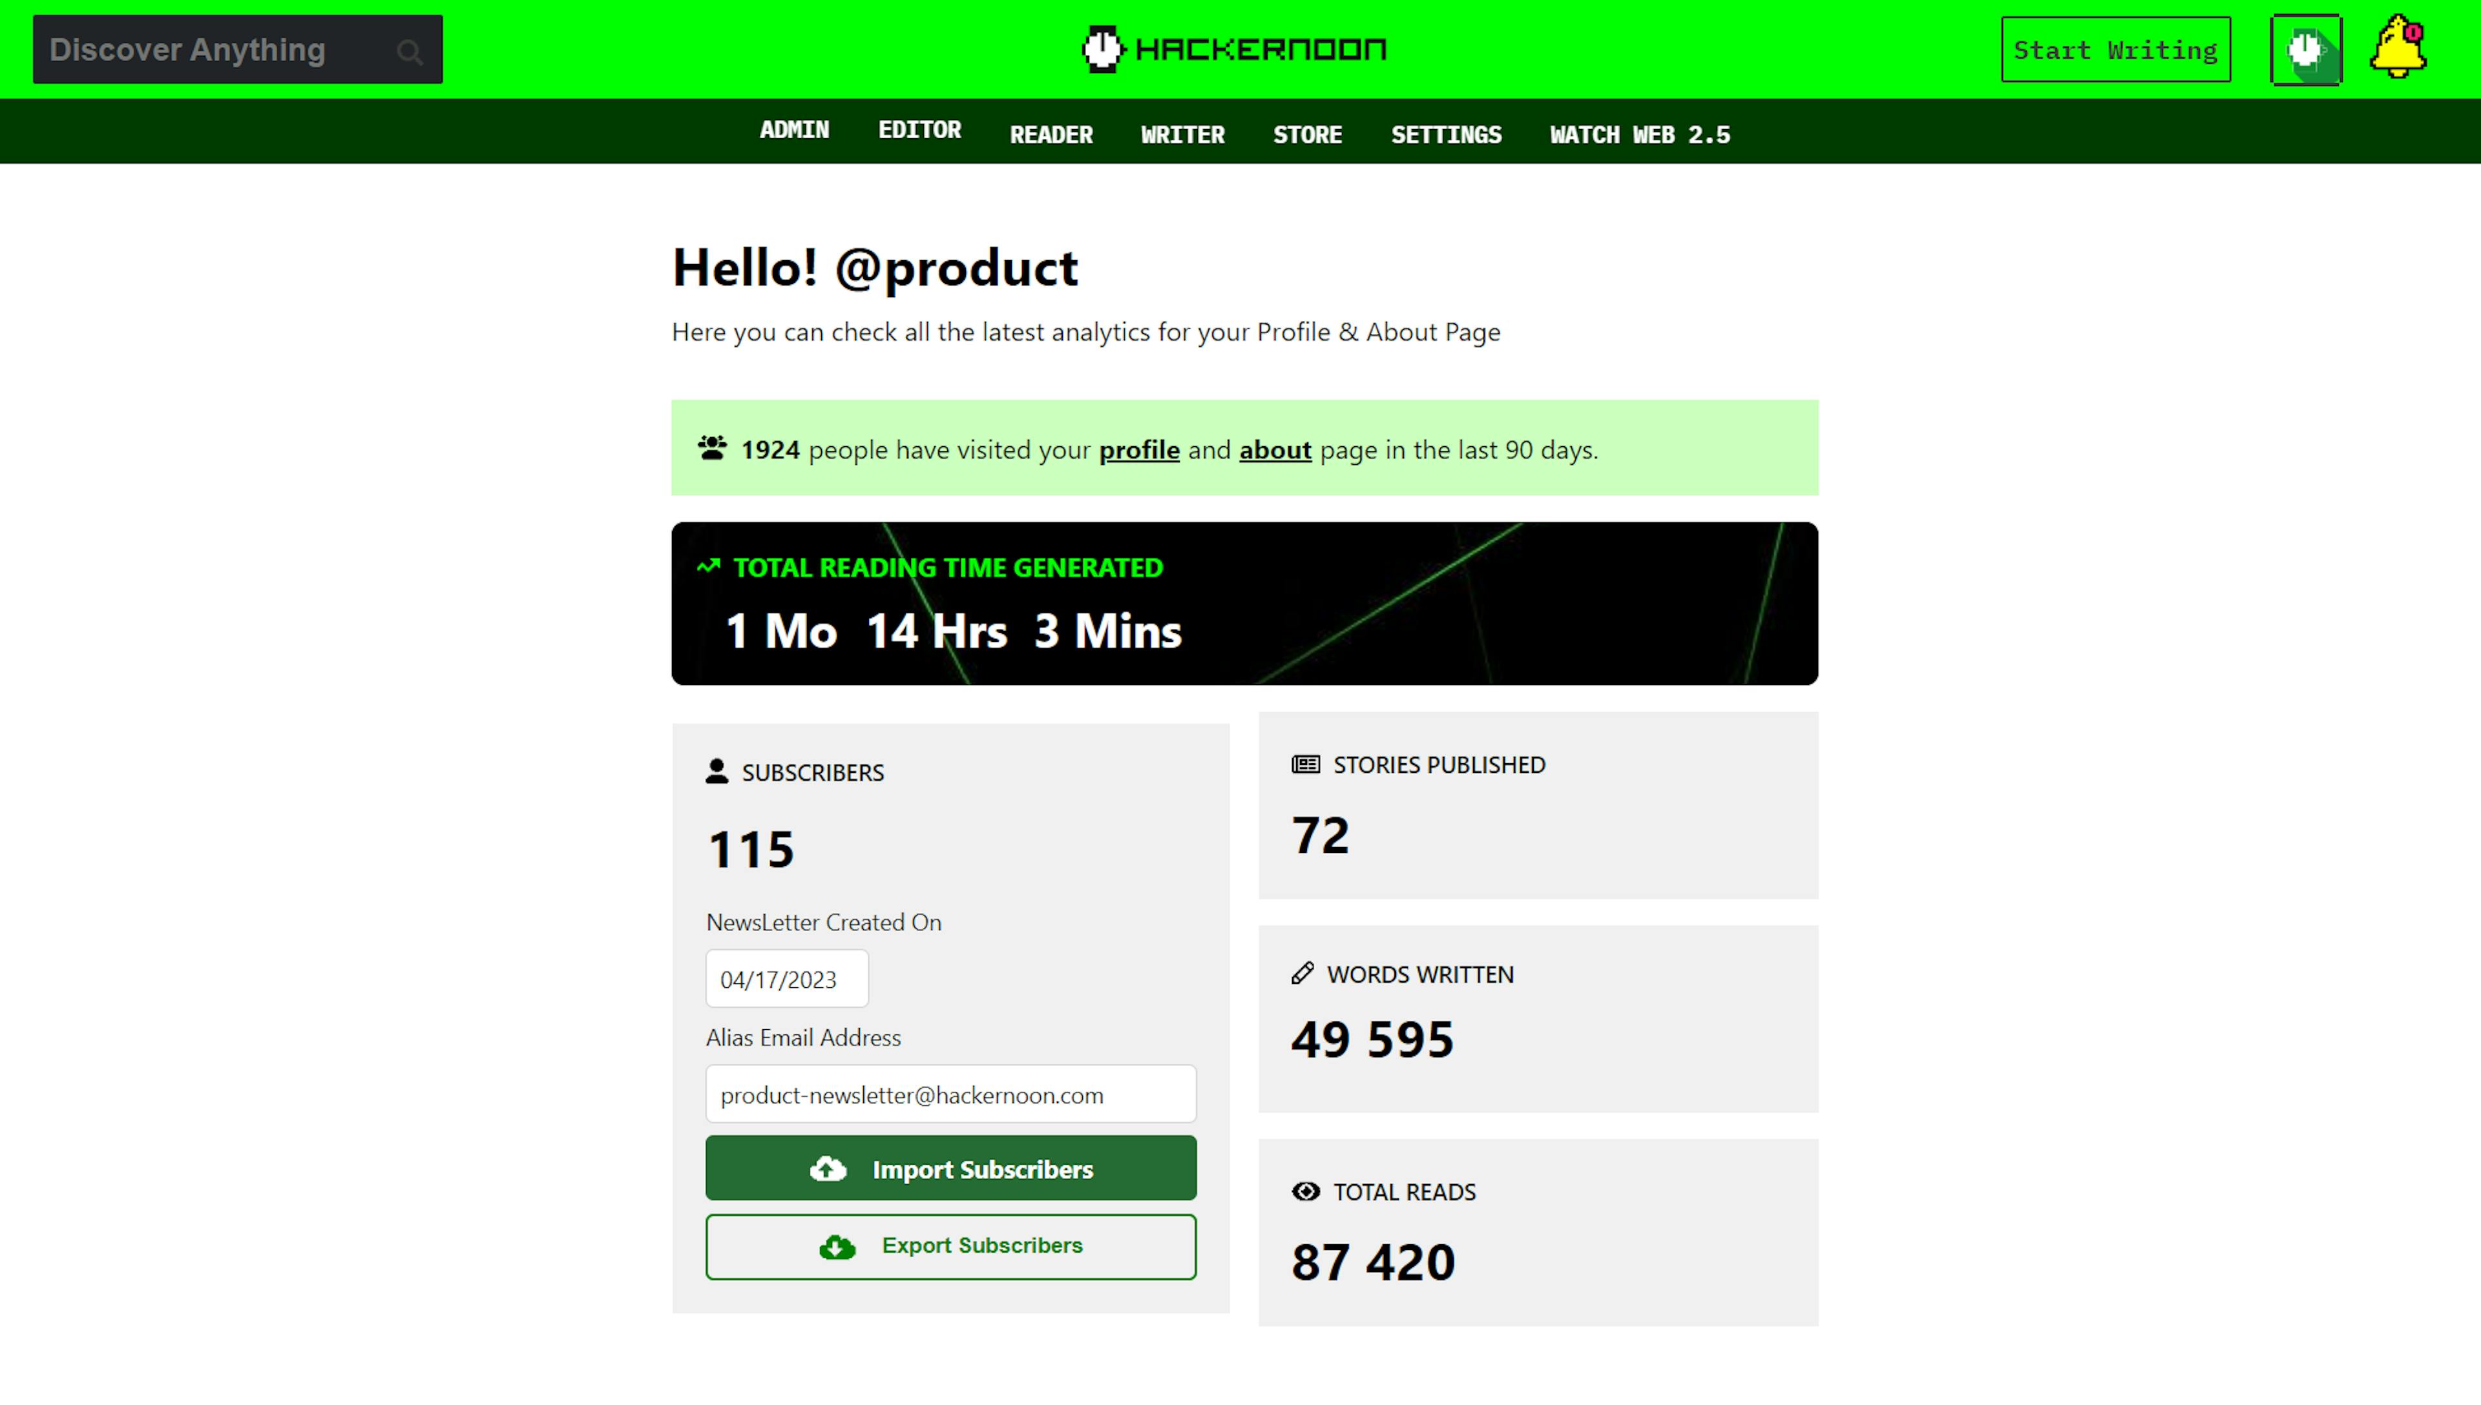Click the HackerNoon logo
The width and height of the screenshot is (2481, 1405).
1235,49
